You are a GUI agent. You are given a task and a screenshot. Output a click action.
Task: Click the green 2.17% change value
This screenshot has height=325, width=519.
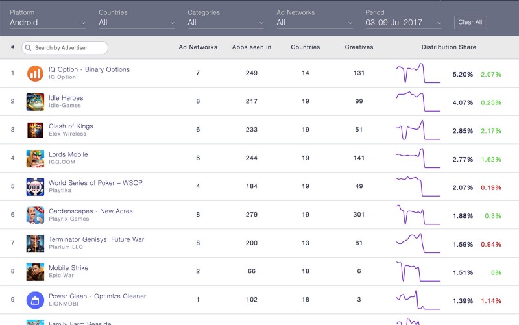(x=491, y=131)
